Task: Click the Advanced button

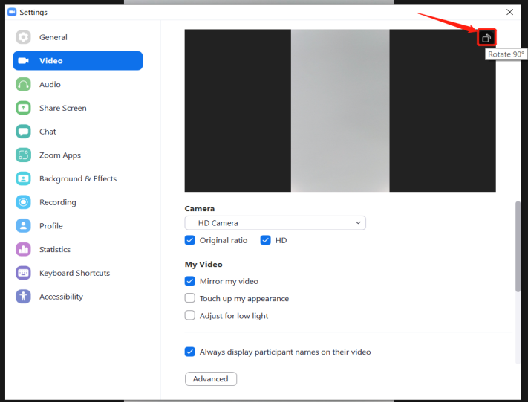Action: 211,379
